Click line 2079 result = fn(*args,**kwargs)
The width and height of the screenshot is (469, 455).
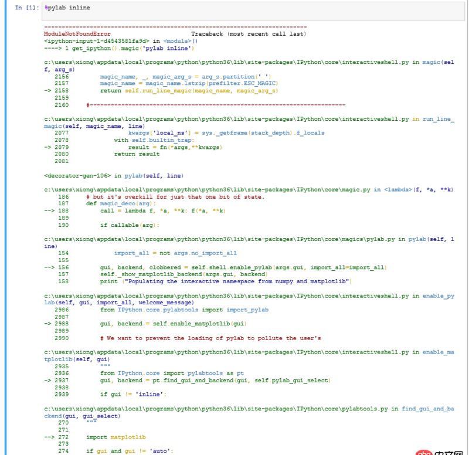tap(175, 147)
